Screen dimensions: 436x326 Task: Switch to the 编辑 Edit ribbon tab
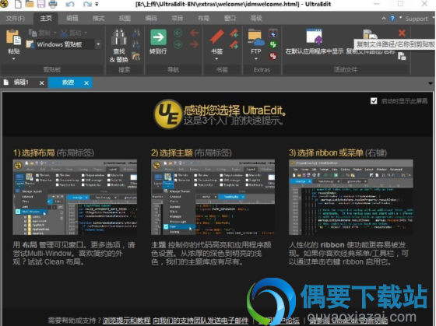pyautogui.click(x=72, y=19)
